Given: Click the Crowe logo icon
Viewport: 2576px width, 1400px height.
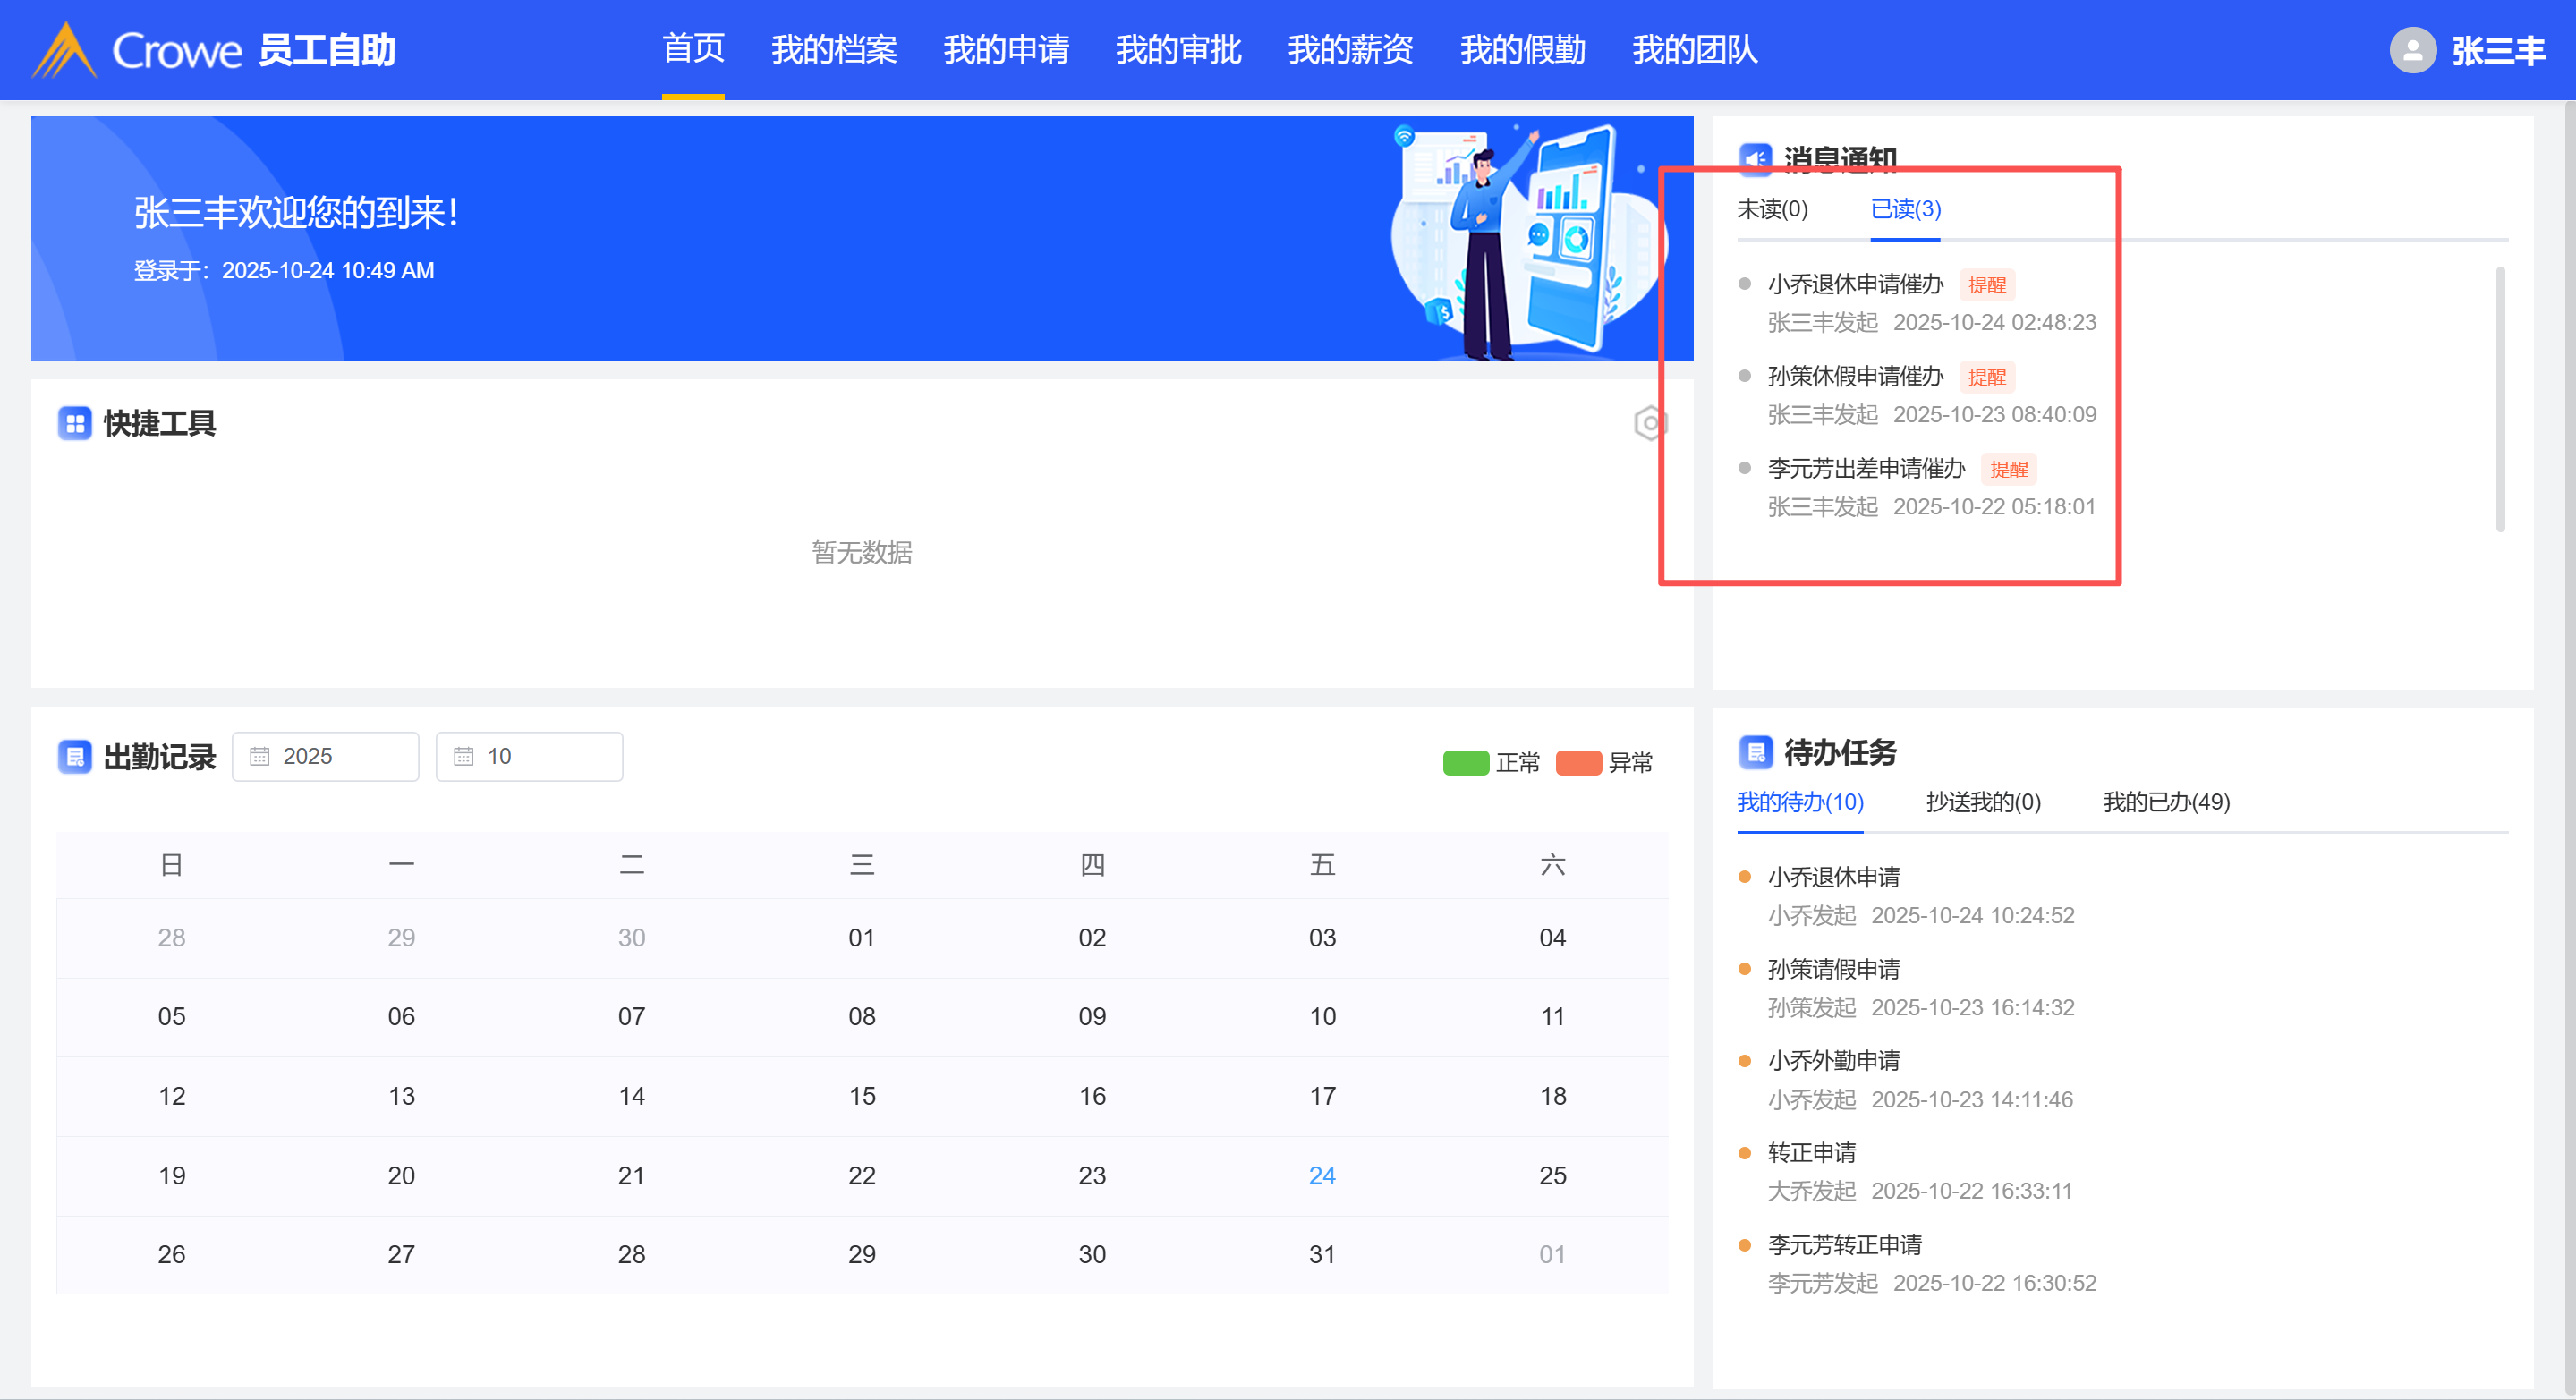Looking at the screenshot, I should 64,50.
